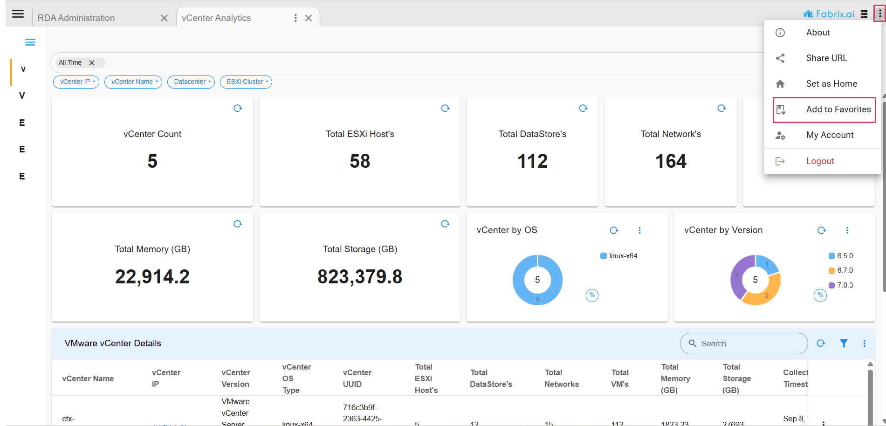
Task: Refresh the vCenter by Version chart
Action: (x=821, y=230)
